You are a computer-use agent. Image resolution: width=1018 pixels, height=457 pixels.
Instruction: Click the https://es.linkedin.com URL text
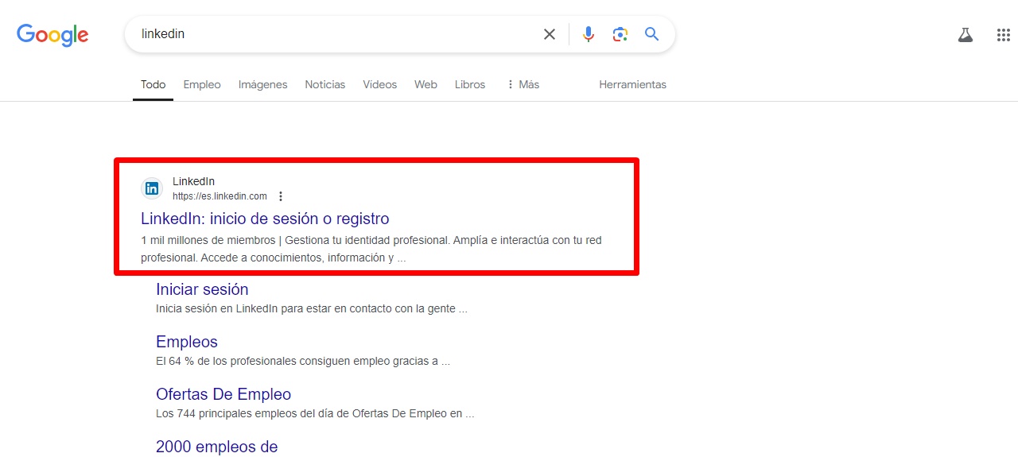(220, 196)
